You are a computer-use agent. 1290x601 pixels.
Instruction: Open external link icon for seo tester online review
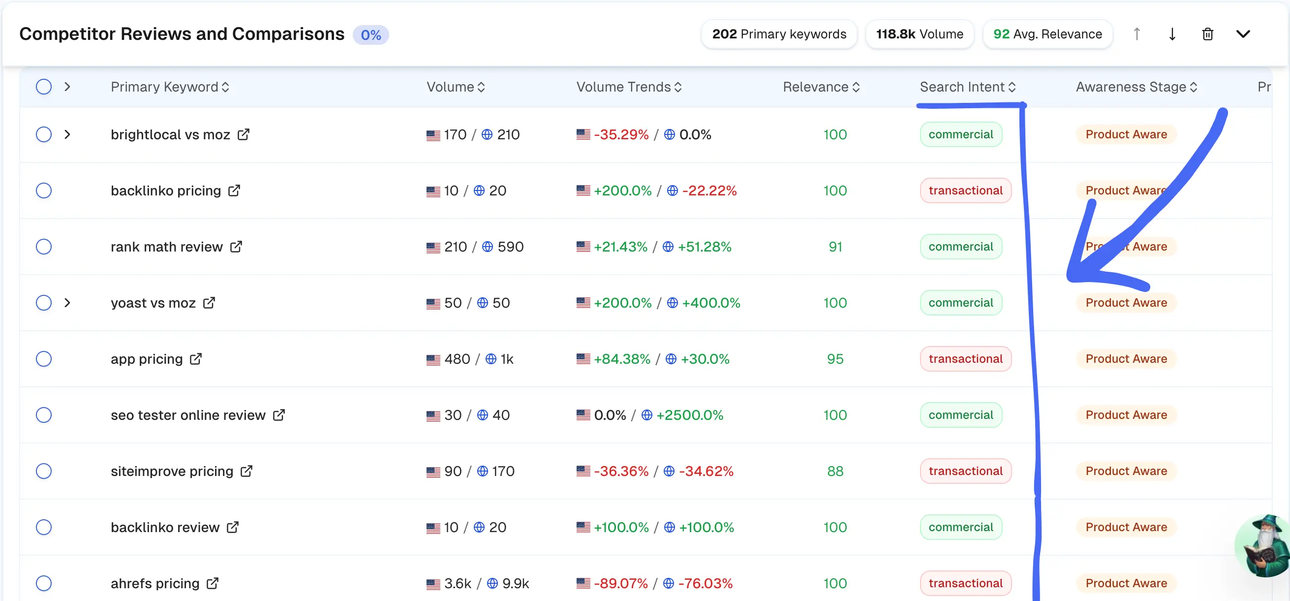[x=279, y=414]
